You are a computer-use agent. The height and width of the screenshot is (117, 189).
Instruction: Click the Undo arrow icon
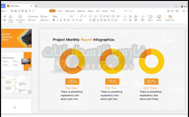point(29,11)
